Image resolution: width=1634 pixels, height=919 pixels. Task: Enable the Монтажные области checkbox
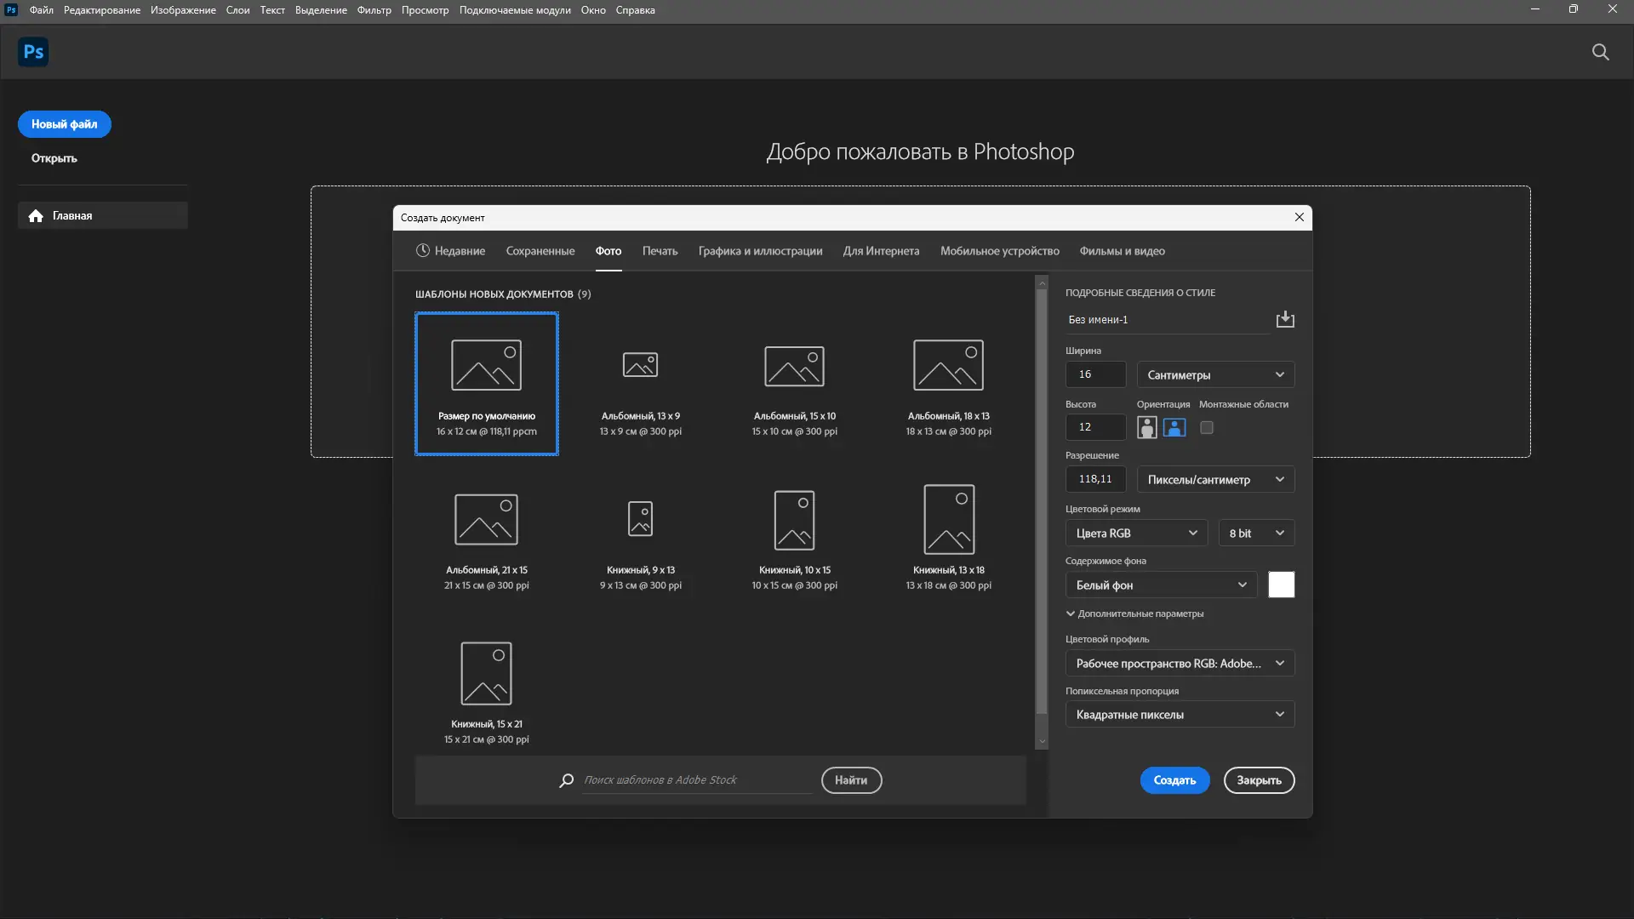point(1207,427)
